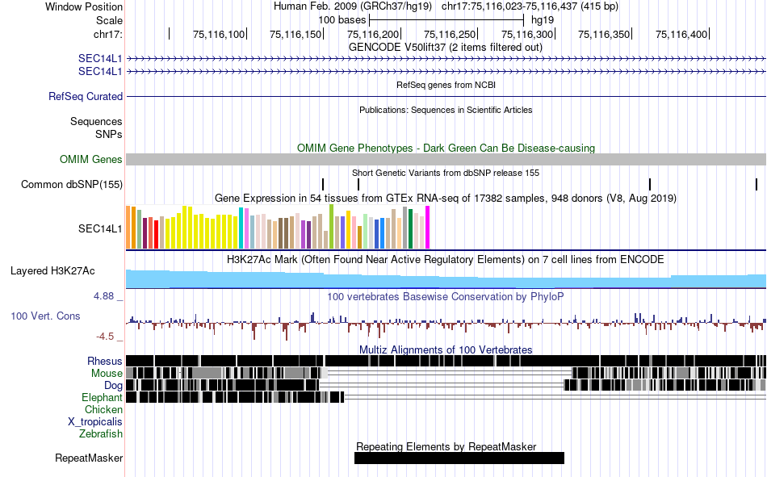Click the Sequences track label
767x477 pixels.
point(96,121)
